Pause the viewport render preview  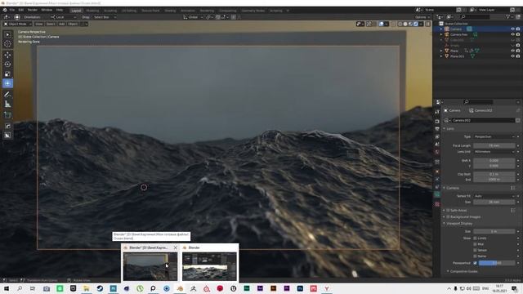coord(427,24)
